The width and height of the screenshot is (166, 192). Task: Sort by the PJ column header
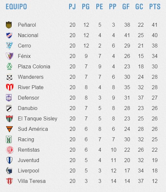pyautogui.click(x=72, y=7)
